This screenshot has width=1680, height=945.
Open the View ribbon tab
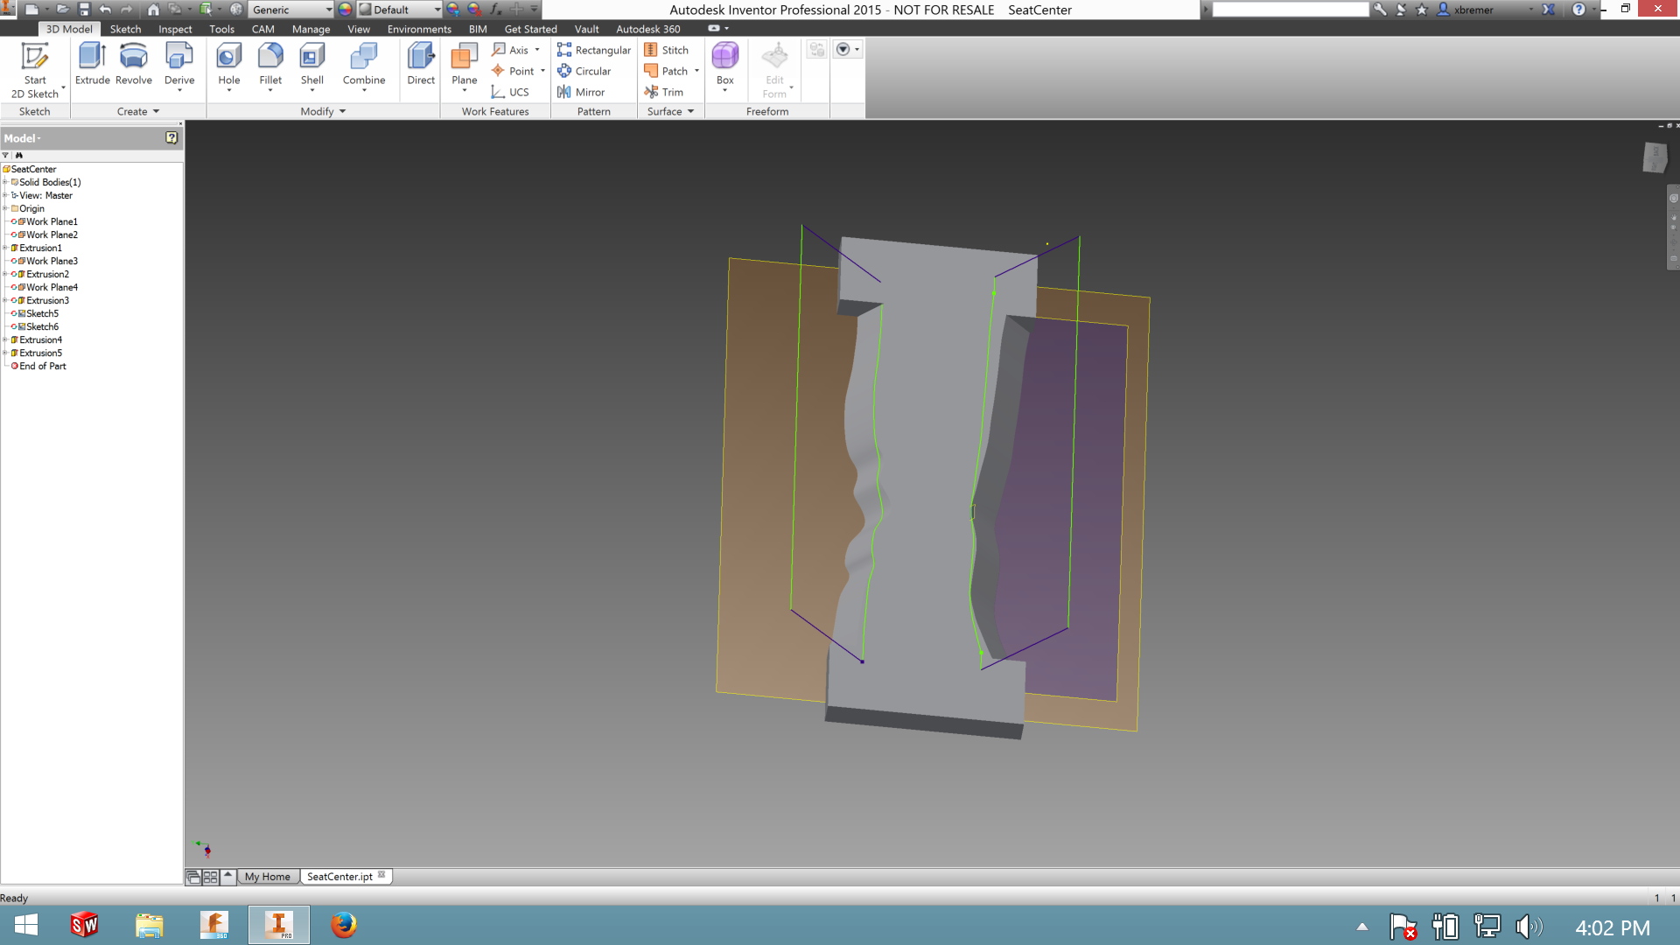[x=359, y=29]
